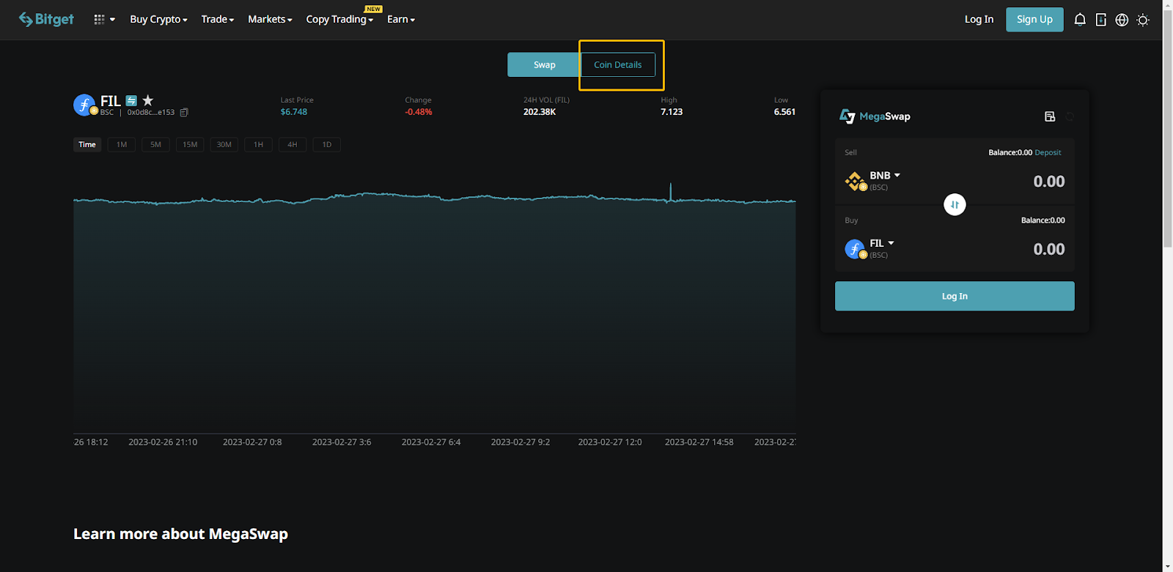Click the page vertical scrollbar

coord(1167,146)
